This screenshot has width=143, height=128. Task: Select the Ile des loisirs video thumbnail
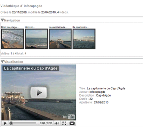(84, 39)
